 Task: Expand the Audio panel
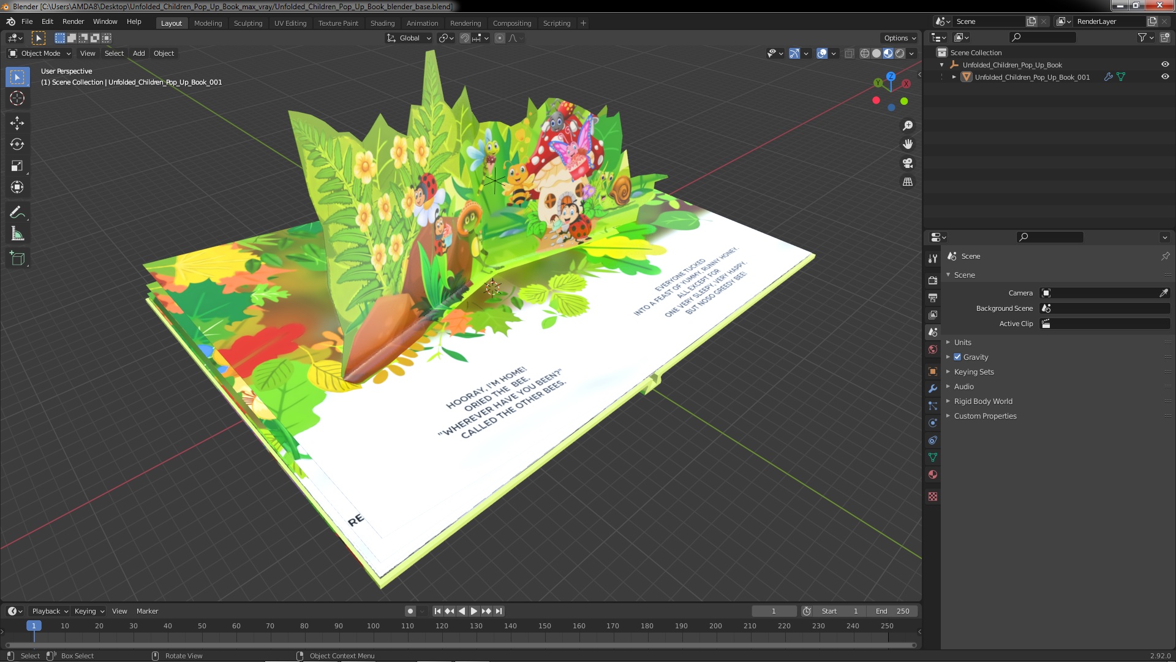[x=963, y=387]
